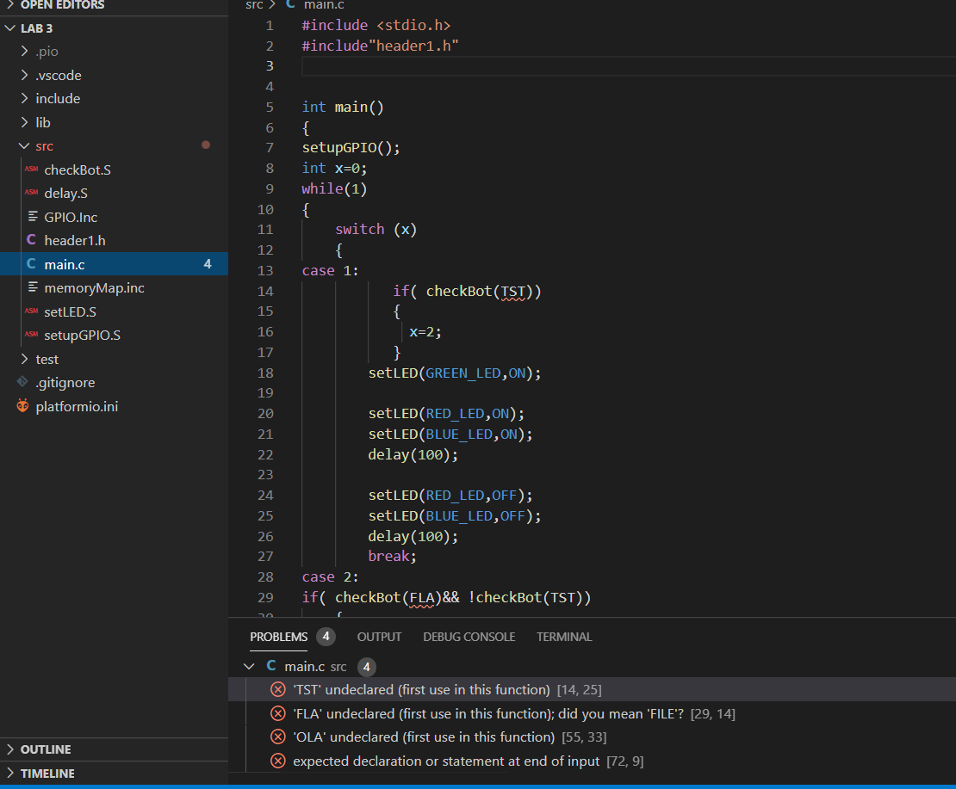Viewport: 956px width, 789px height.
Task: Click the file icon beside memoryMap.inc
Action: [x=31, y=287]
